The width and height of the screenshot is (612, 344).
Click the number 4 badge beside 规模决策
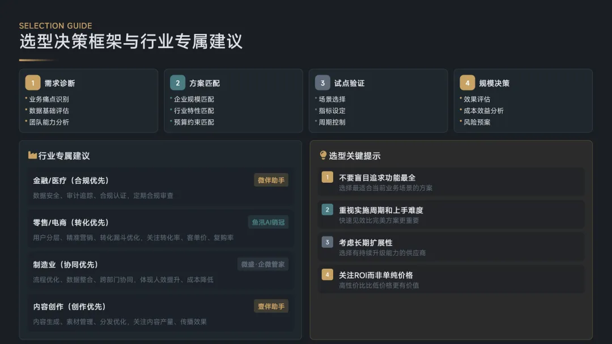tap(467, 83)
